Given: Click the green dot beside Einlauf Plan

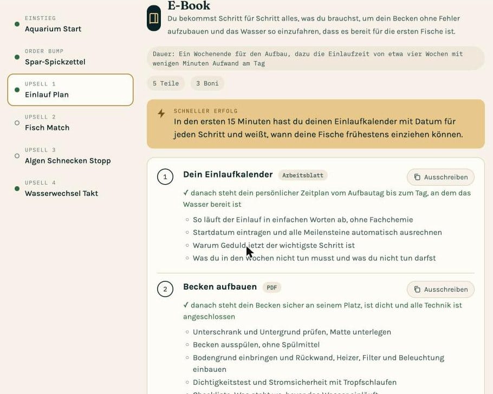Looking at the screenshot, I should click(17, 90).
